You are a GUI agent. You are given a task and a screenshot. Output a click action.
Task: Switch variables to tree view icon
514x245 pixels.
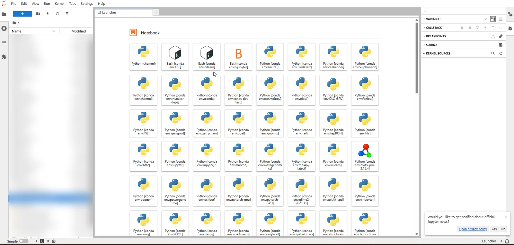(x=493, y=19)
